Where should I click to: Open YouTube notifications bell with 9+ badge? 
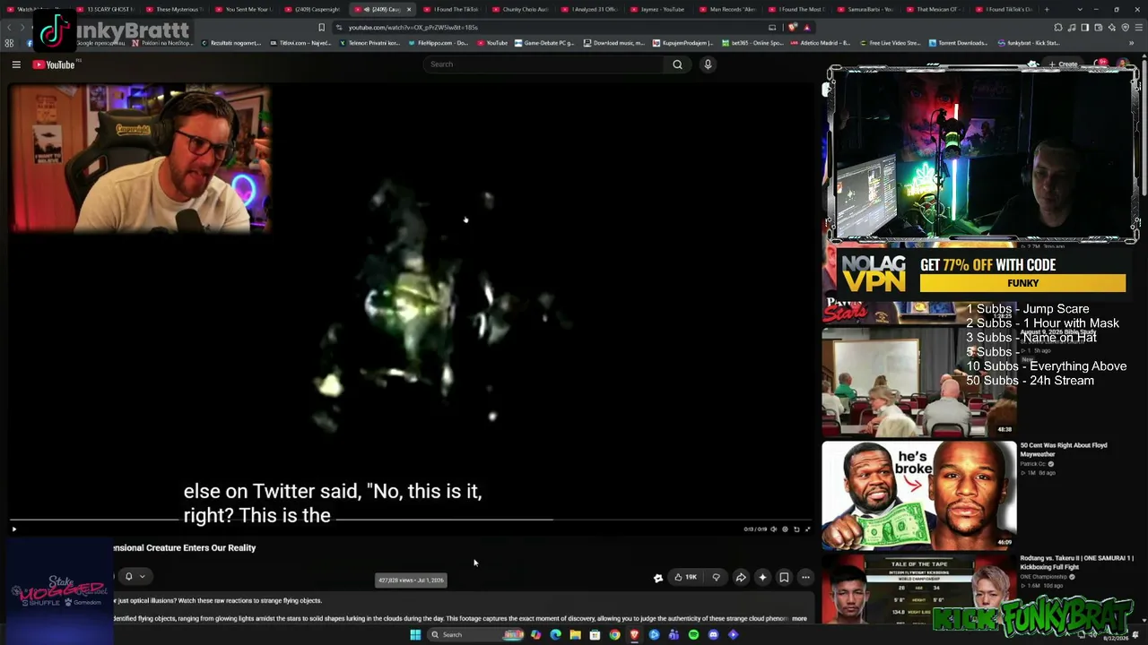coord(1101,64)
